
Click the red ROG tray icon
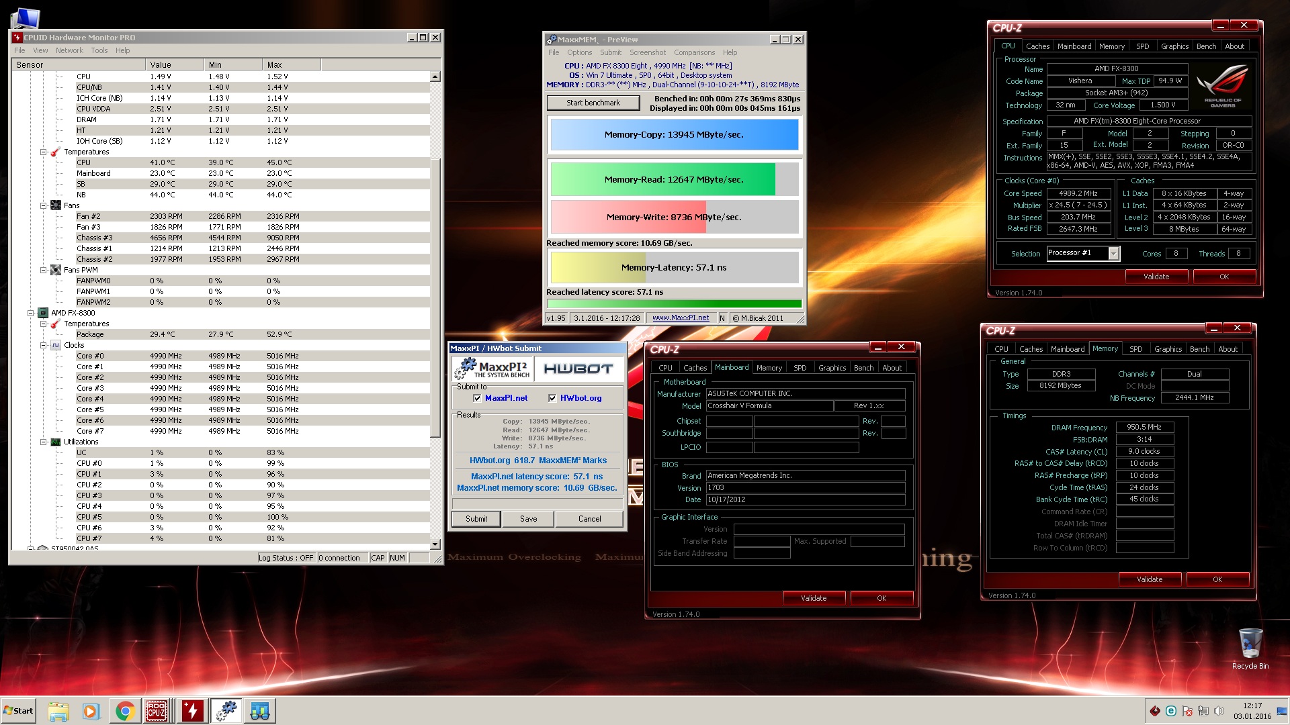(x=1155, y=711)
